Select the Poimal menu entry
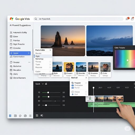The image size is (135, 135). pyautogui.click(x=77, y=88)
